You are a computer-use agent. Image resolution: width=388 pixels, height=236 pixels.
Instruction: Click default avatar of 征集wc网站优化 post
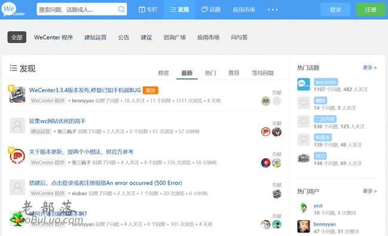pyautogui.click(x=17, y=125)
